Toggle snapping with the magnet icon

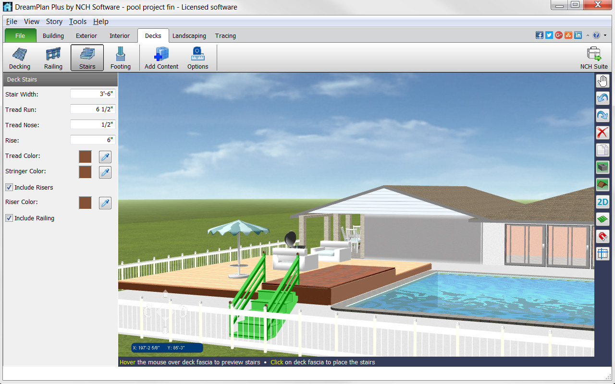[603, 236]
